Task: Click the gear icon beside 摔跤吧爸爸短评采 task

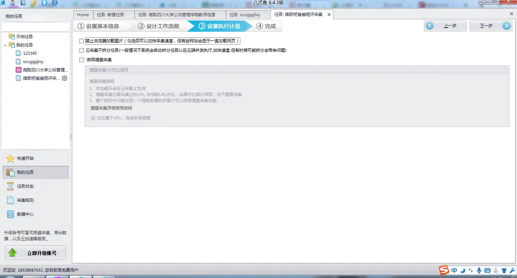Action: (64, 78)
